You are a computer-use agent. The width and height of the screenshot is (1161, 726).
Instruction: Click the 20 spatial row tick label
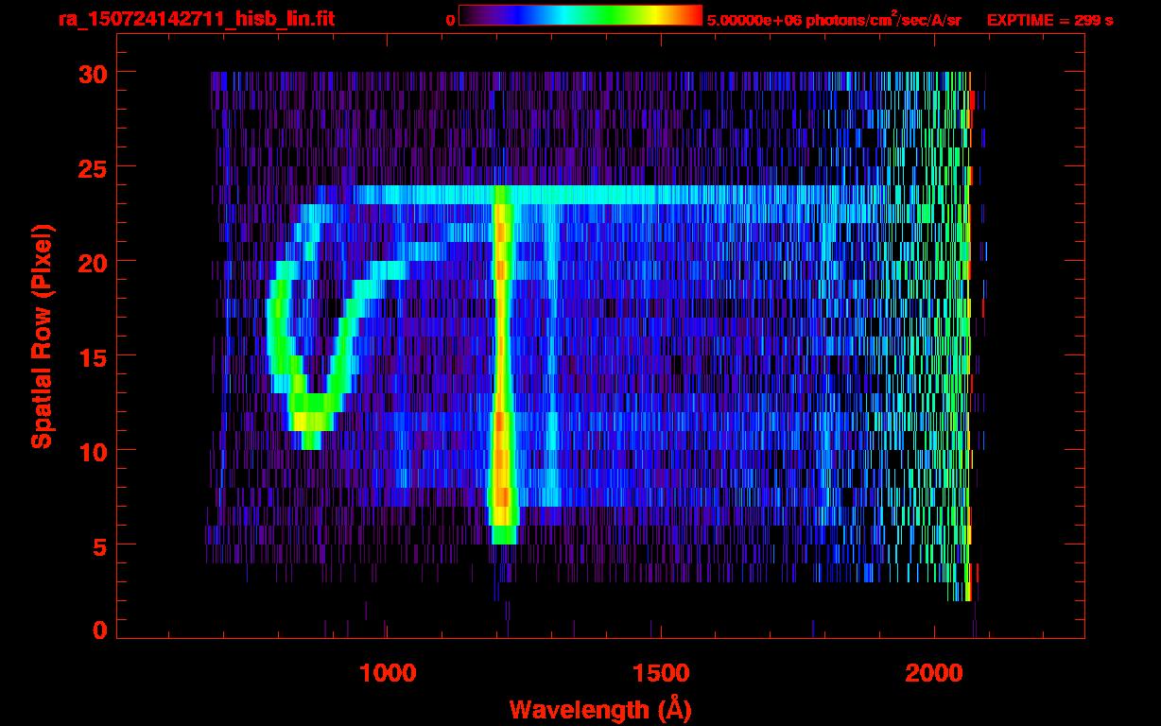coord(92,262)
